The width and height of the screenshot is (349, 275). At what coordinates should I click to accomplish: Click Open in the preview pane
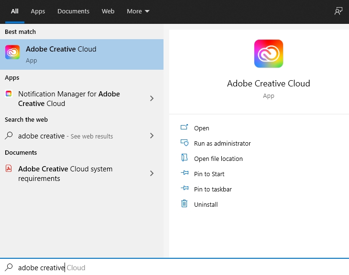click(x=201, y=128)
